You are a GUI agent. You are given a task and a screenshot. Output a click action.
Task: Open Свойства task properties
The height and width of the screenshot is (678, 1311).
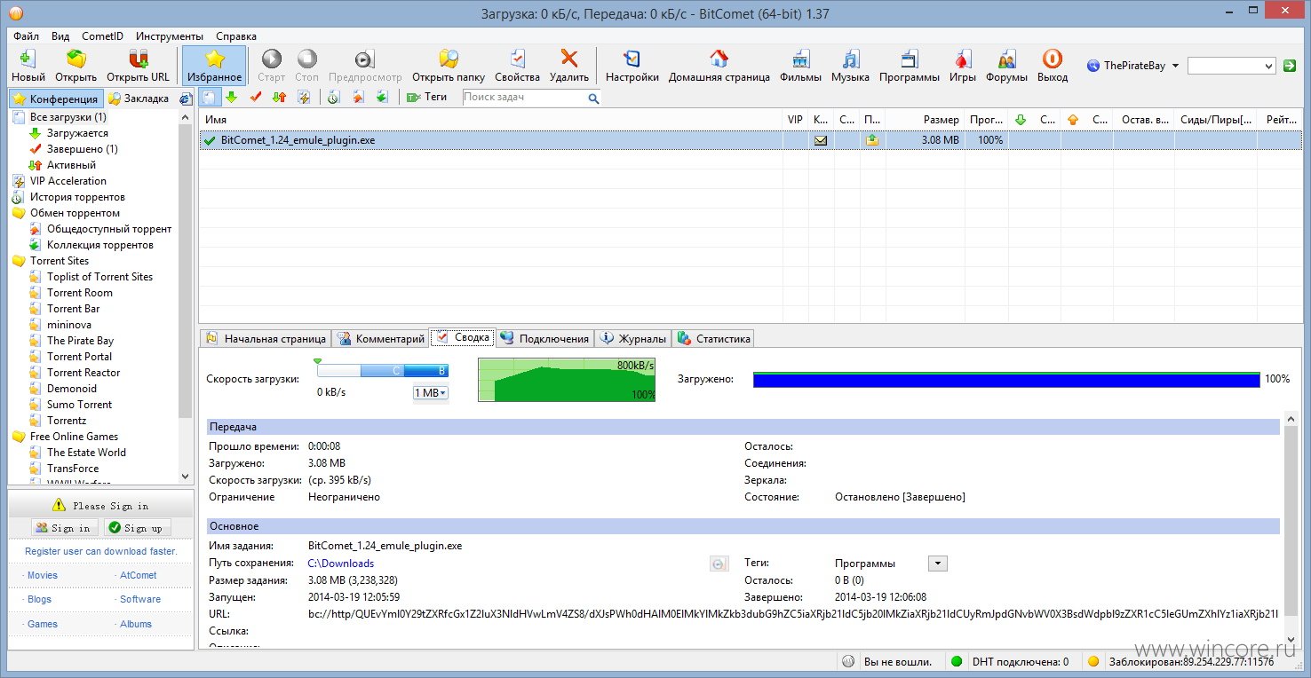tap(517, 66)
